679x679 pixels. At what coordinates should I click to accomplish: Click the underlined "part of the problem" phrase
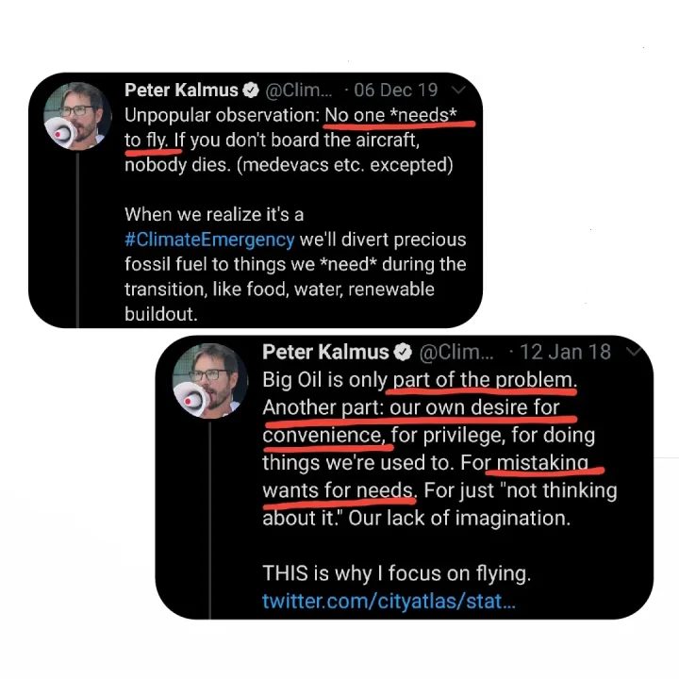click(483, 380)
